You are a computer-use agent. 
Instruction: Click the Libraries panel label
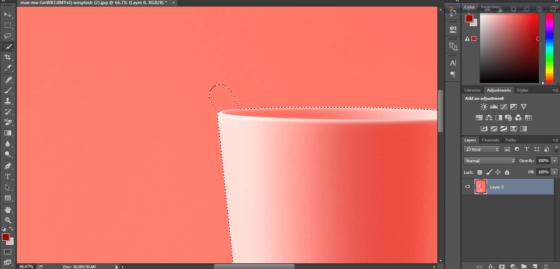(472, 90)
